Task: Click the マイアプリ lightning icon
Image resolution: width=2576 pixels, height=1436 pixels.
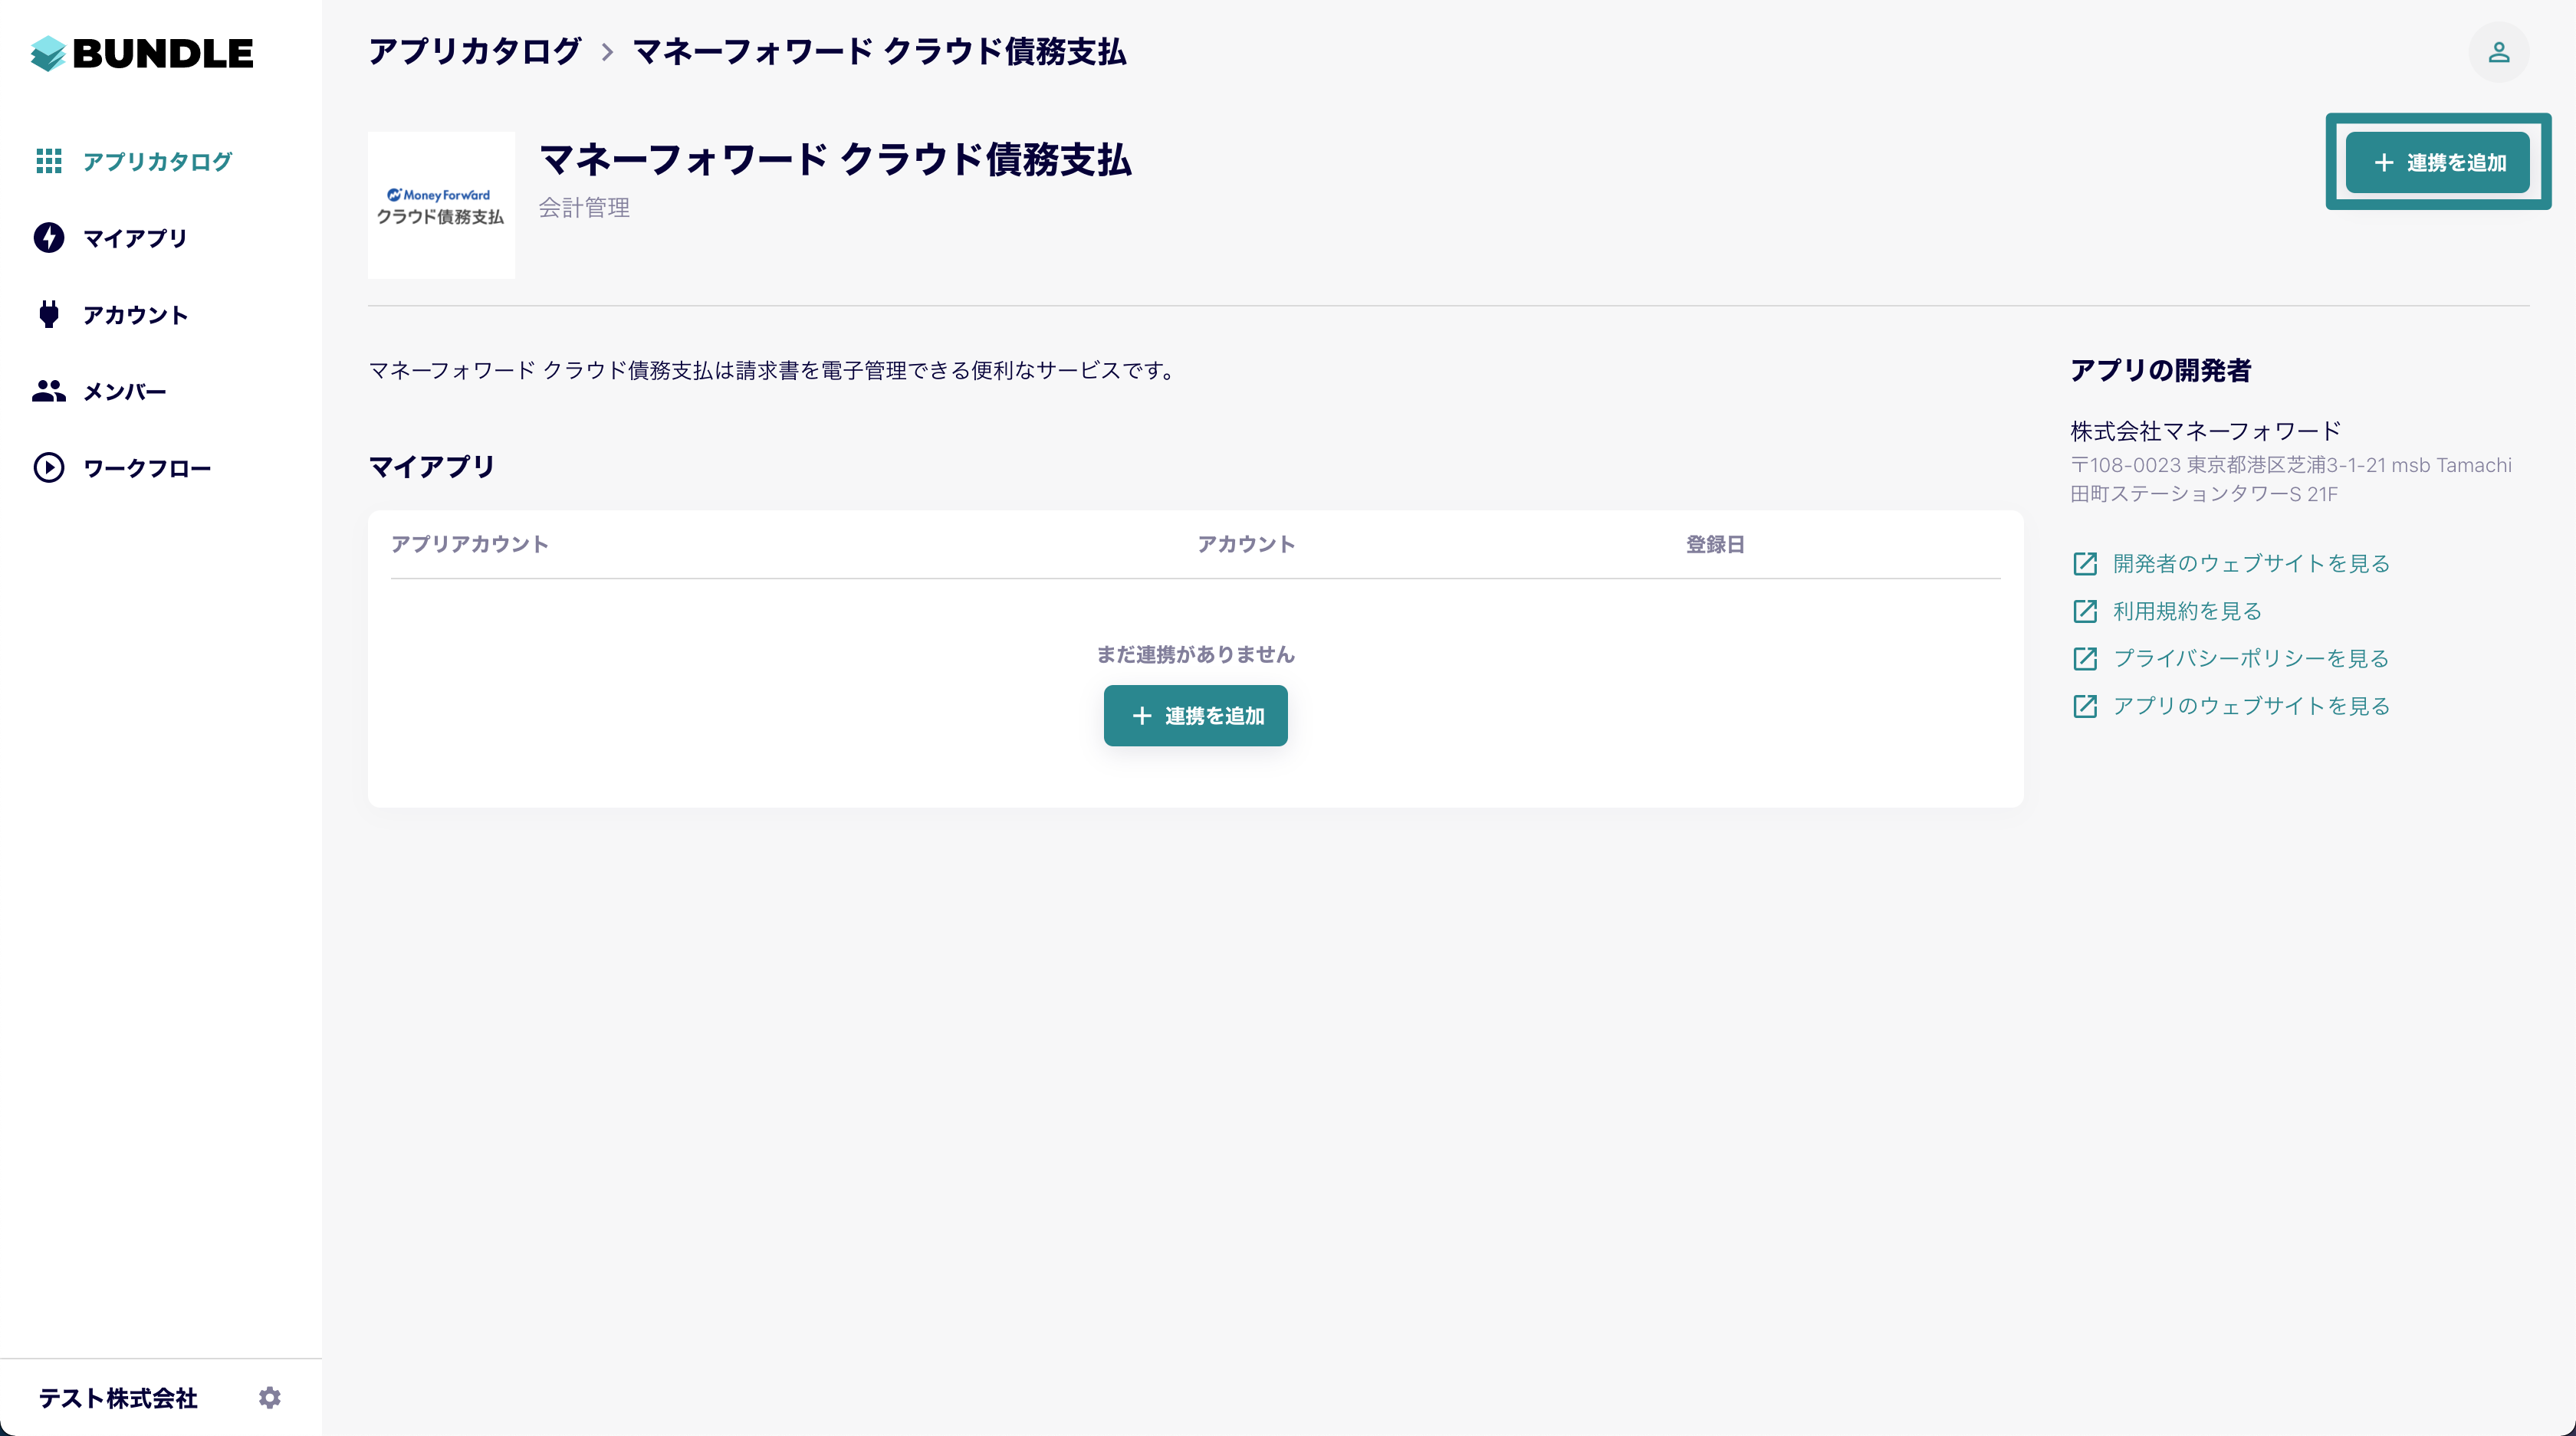Action: coord(49,238)
